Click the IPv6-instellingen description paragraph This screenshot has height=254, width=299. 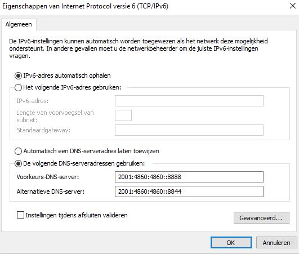139,48
